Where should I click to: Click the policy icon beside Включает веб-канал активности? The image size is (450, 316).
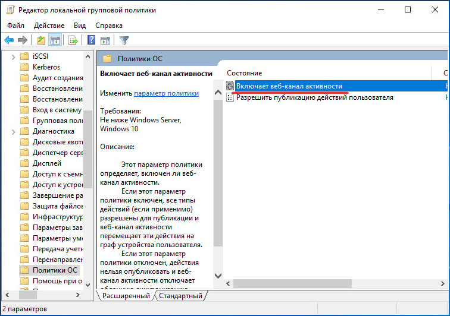(230, 86)
